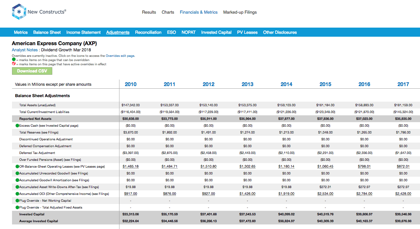Switch to the Balance Sheet tab
The width and height of the screenshot is (420, 229).
tap(47, 32)
